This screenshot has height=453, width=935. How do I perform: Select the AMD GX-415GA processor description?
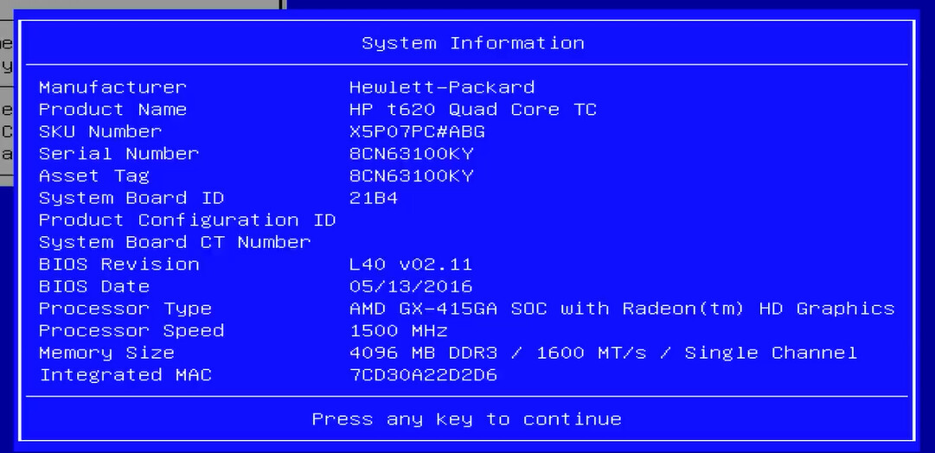click(x=621, y=309)
